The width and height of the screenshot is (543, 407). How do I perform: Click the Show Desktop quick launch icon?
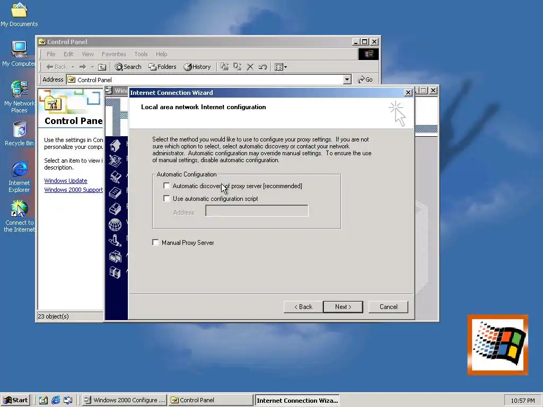43,400
